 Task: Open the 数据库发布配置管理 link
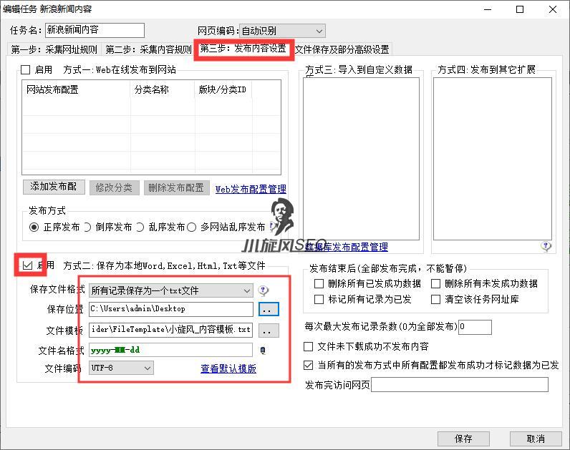point(347,248)
